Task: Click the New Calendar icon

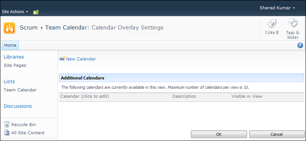Action: 62,59
